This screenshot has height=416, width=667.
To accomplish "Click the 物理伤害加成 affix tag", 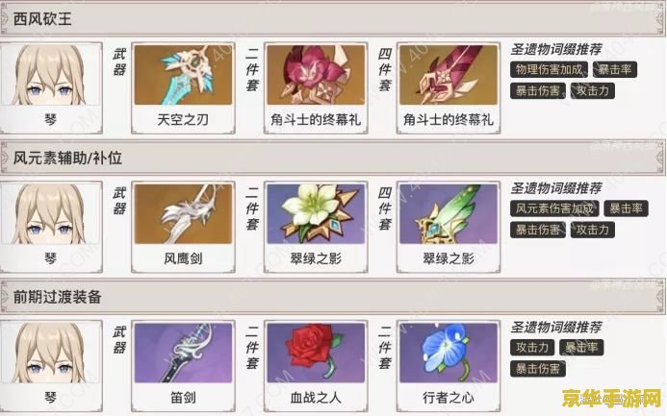I will (x=549, y=69).
